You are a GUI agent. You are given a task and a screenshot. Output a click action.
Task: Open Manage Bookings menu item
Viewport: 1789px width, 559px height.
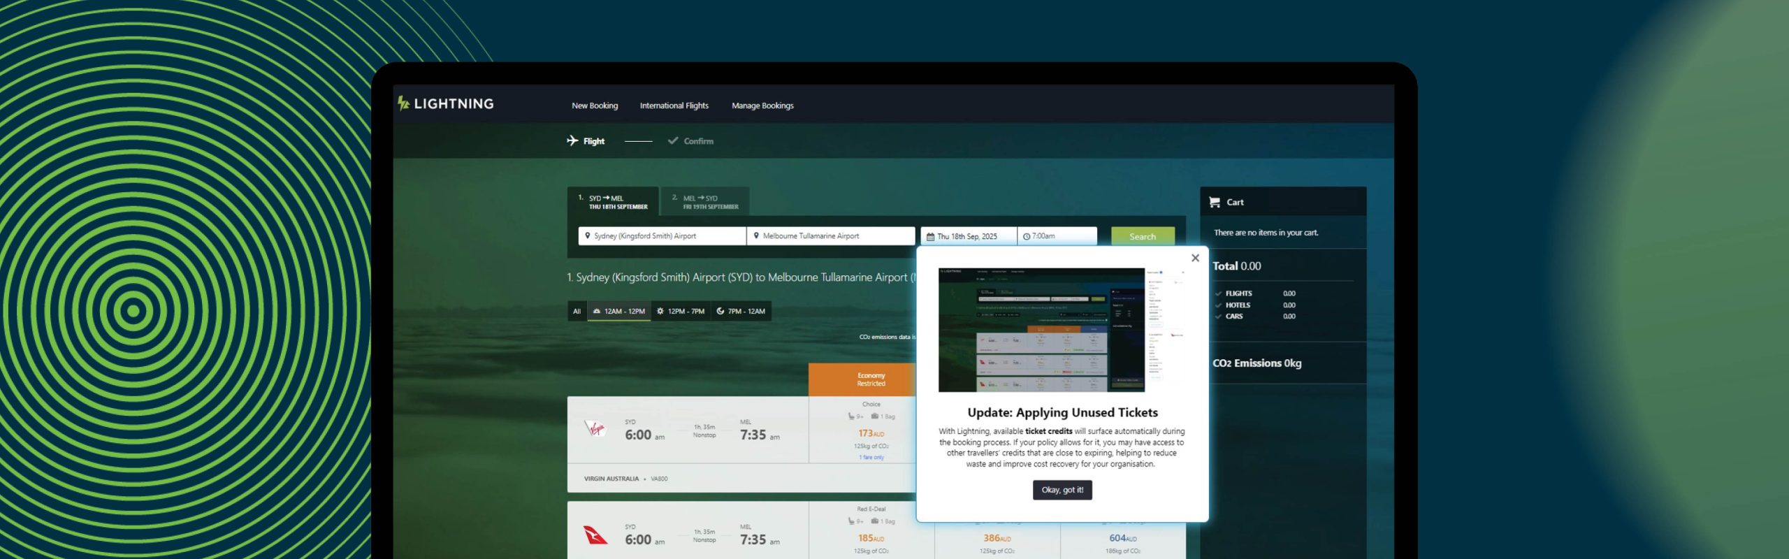(x=762, y=106)
